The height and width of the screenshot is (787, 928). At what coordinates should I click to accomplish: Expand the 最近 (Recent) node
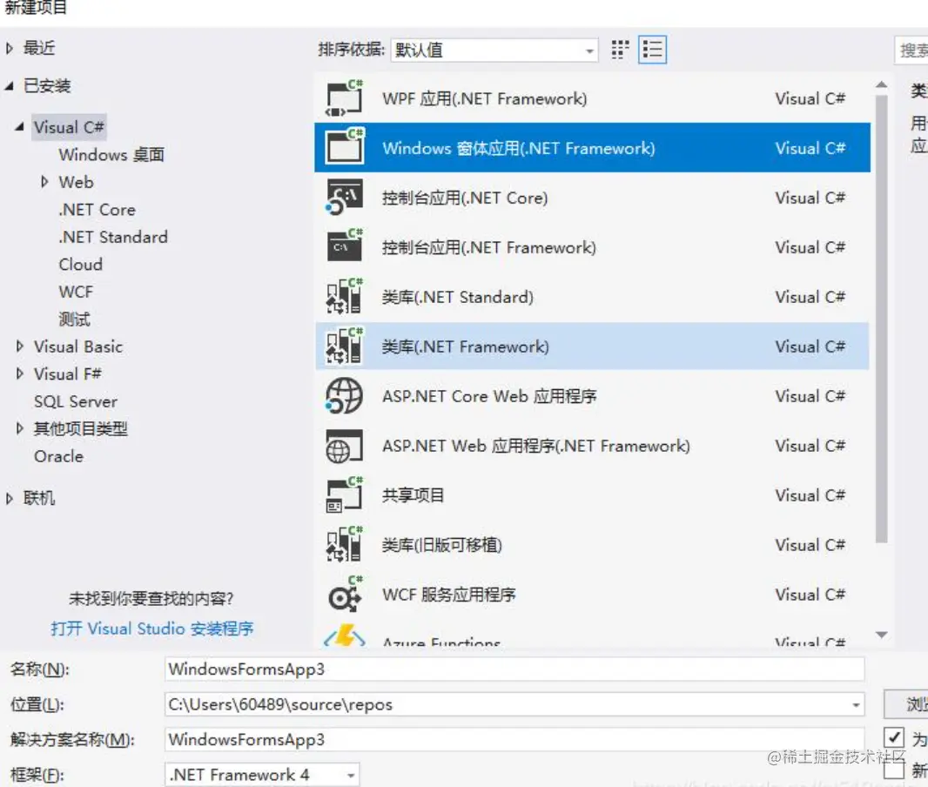click(x=9, y=48)
